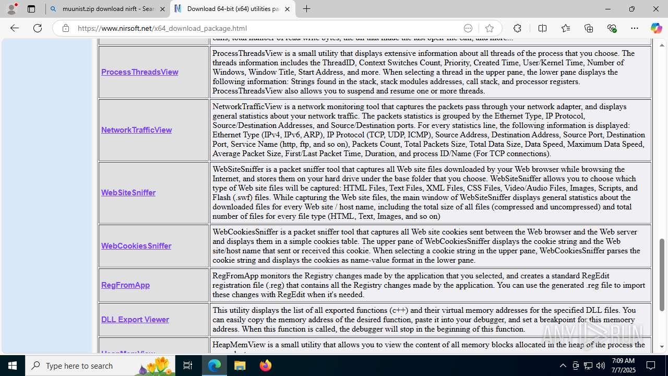Open the Read aloud icon in address bar
The height and width of the screenshot is (376, 668).
(468, 28)
